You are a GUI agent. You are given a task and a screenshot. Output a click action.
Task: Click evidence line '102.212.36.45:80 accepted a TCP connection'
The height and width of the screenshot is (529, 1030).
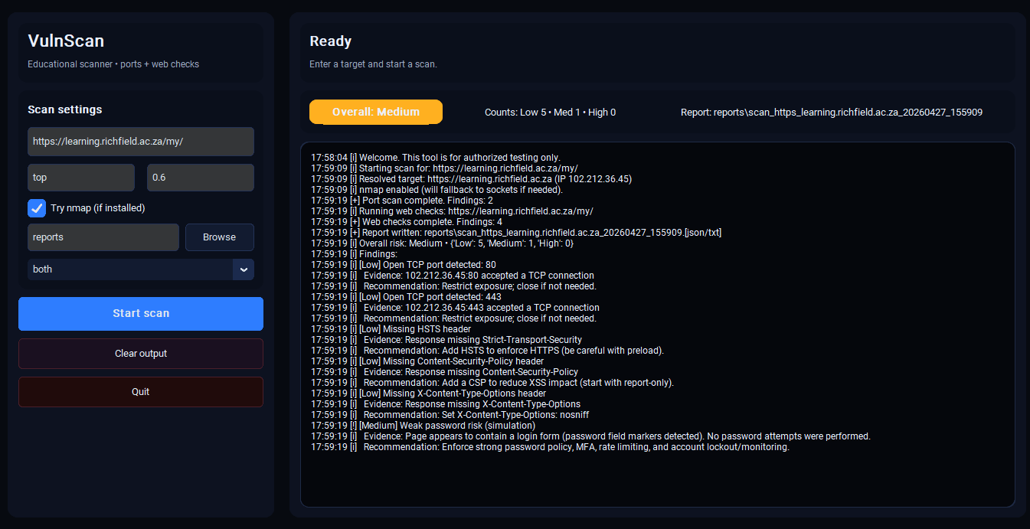[453, 276]
